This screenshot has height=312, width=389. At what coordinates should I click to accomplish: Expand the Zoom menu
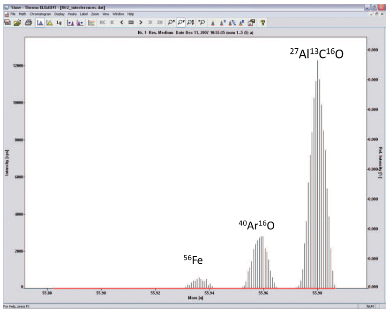coord(95,14)
